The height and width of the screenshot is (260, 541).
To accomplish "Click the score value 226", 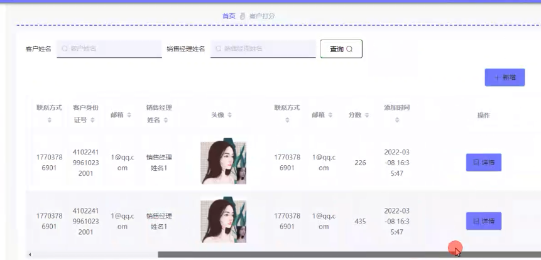I will click(360, 163).
